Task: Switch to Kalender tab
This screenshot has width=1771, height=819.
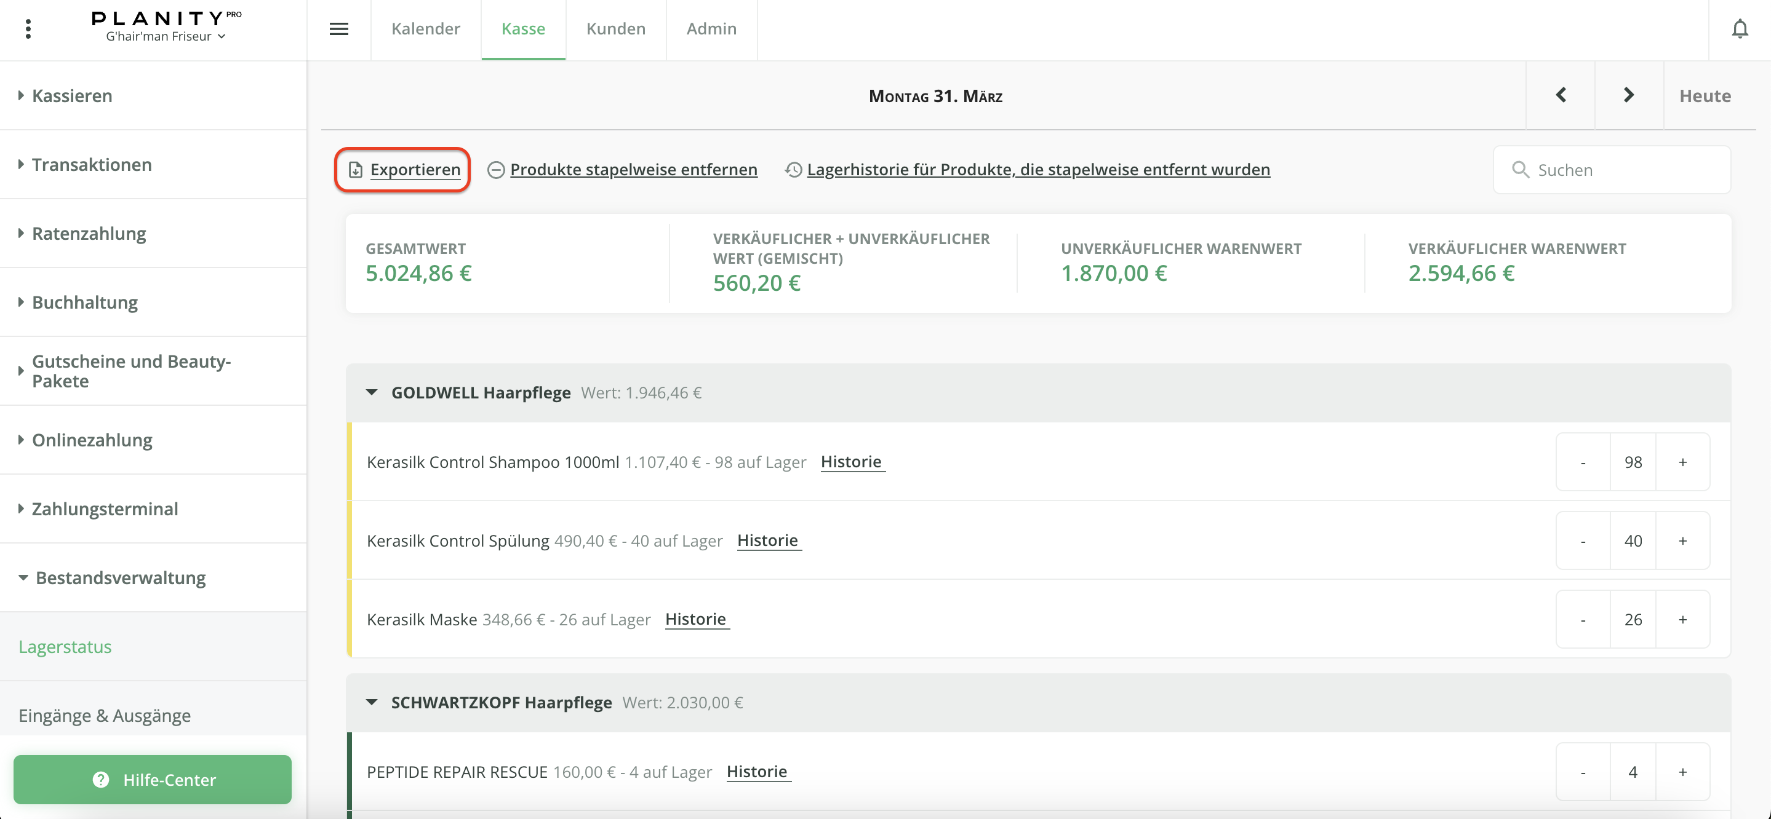Action: tap(426, 29)
